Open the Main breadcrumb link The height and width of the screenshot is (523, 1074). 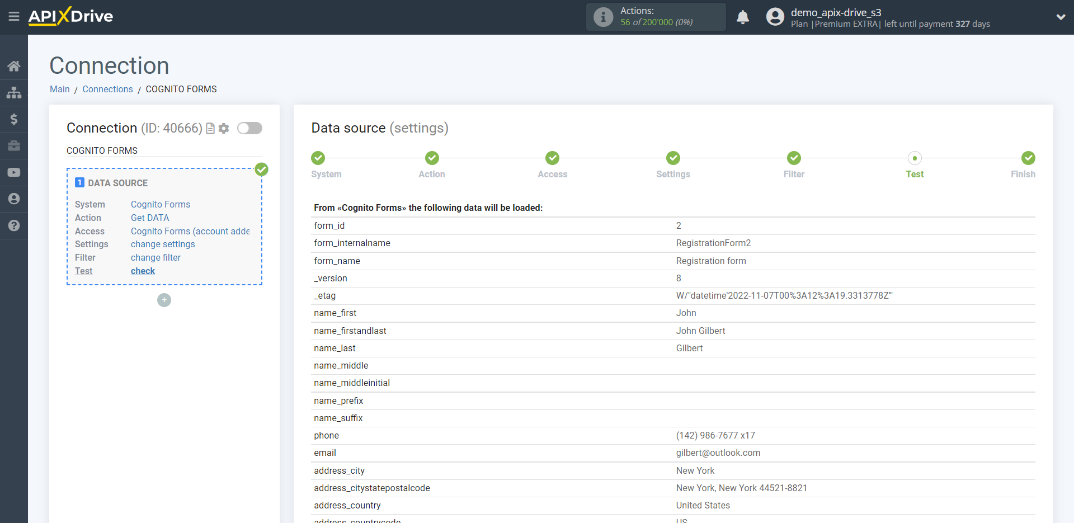[60, 89]
